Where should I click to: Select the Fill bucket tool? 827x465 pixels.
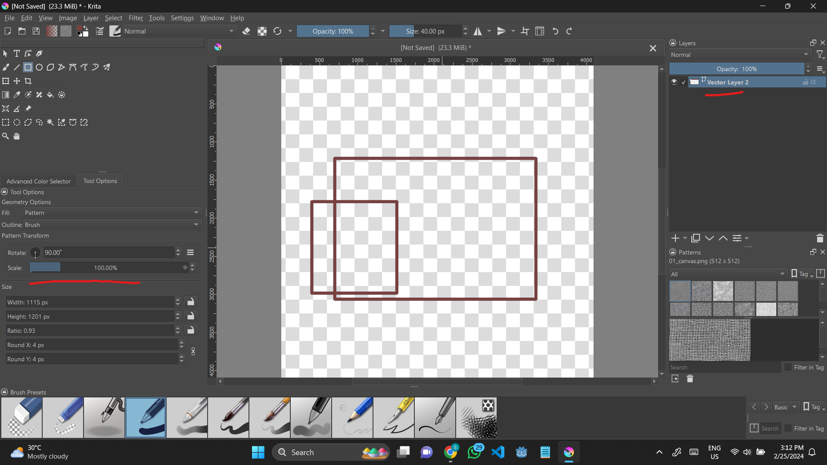(50, 95)
